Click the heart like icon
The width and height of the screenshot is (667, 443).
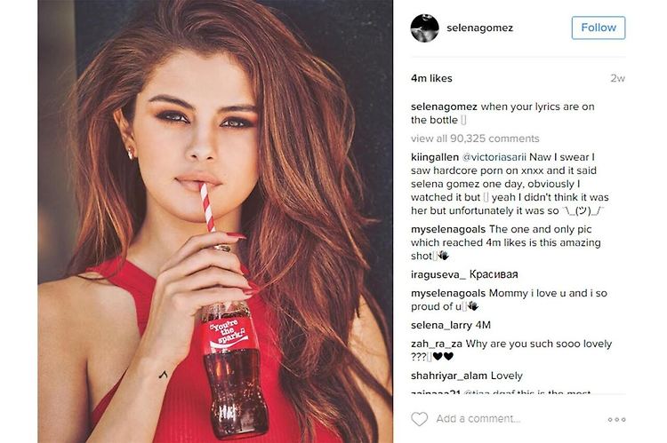tap(420, 419)
